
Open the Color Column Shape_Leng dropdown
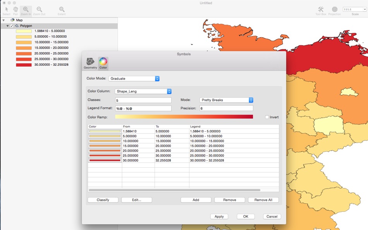pyautogui.click(x=143, y=91)
